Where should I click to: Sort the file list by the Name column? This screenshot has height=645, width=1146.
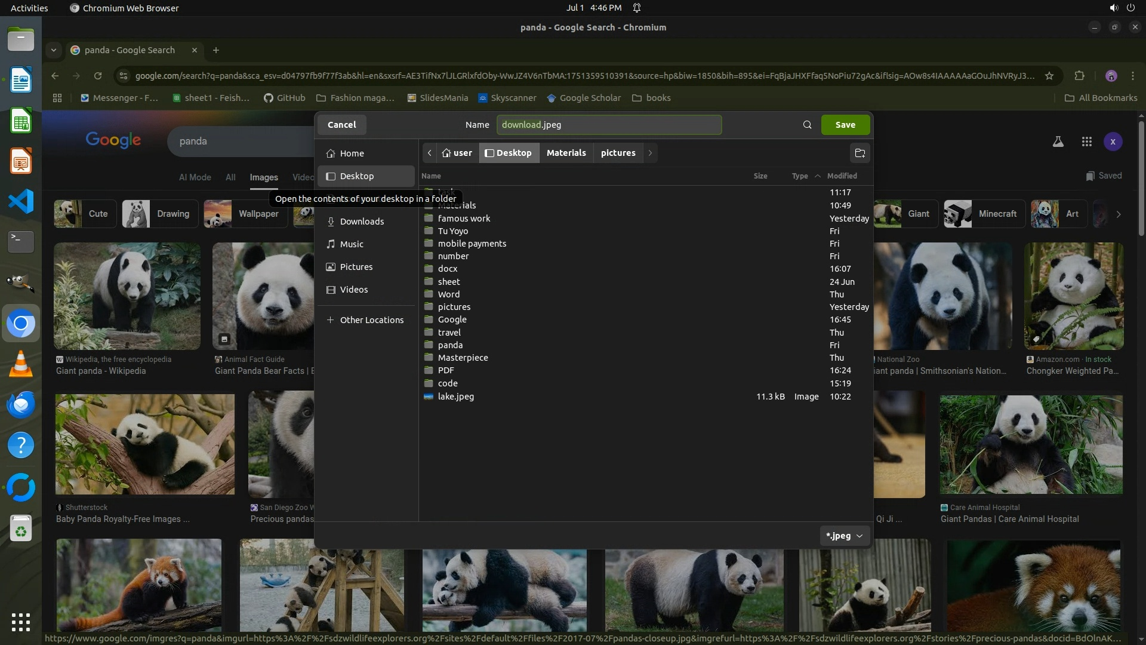tap(431, 176)
